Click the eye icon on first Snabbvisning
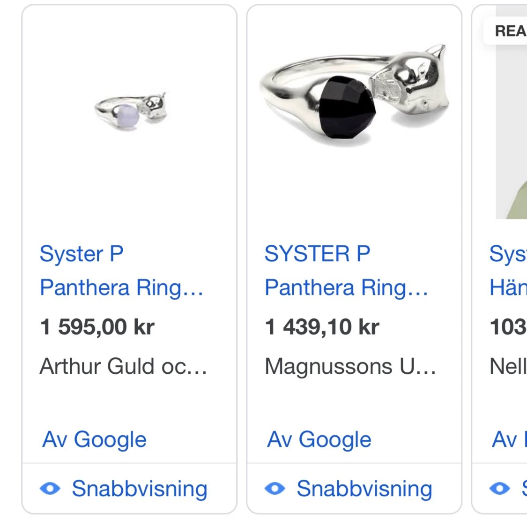Viewport: 527px width, 528px height. pos(52,488)
